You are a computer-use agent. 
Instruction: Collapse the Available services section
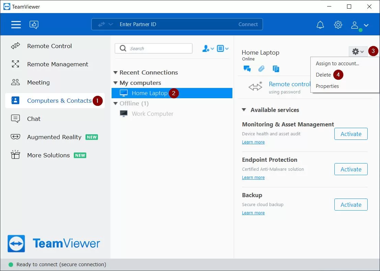244,110
